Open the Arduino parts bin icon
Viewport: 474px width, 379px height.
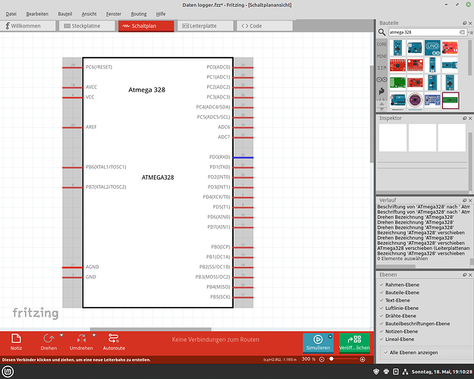pyautogui.click(x=381, y=79)
